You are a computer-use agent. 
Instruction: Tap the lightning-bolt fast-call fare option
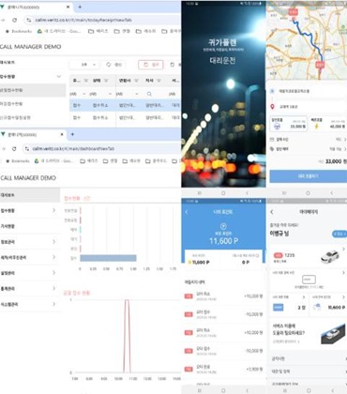[328, 124]
